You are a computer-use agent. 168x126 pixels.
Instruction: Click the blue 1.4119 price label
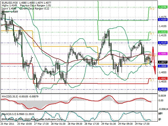(x=163, y=43)
